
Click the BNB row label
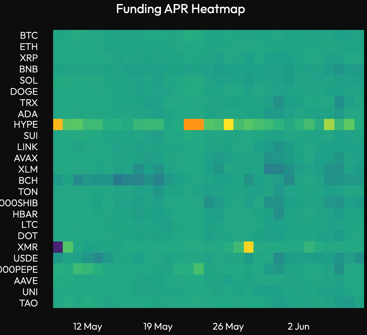click(29, 69)
